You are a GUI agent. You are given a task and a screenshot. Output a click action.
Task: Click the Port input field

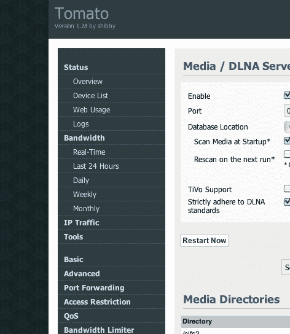(x=287, y=111)
